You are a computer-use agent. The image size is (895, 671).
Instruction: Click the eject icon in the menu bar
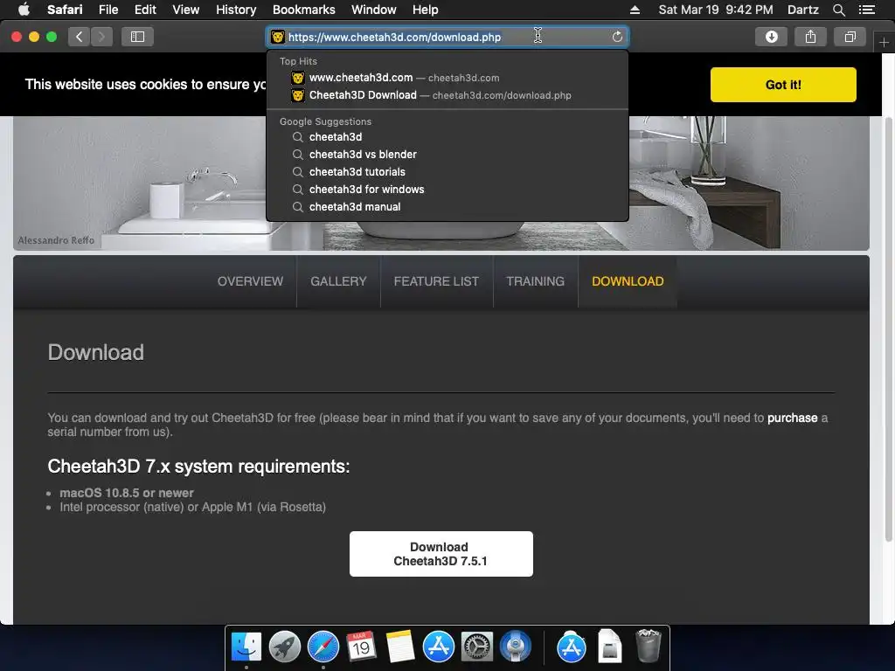pyautogui.click(x=635, y=10)
